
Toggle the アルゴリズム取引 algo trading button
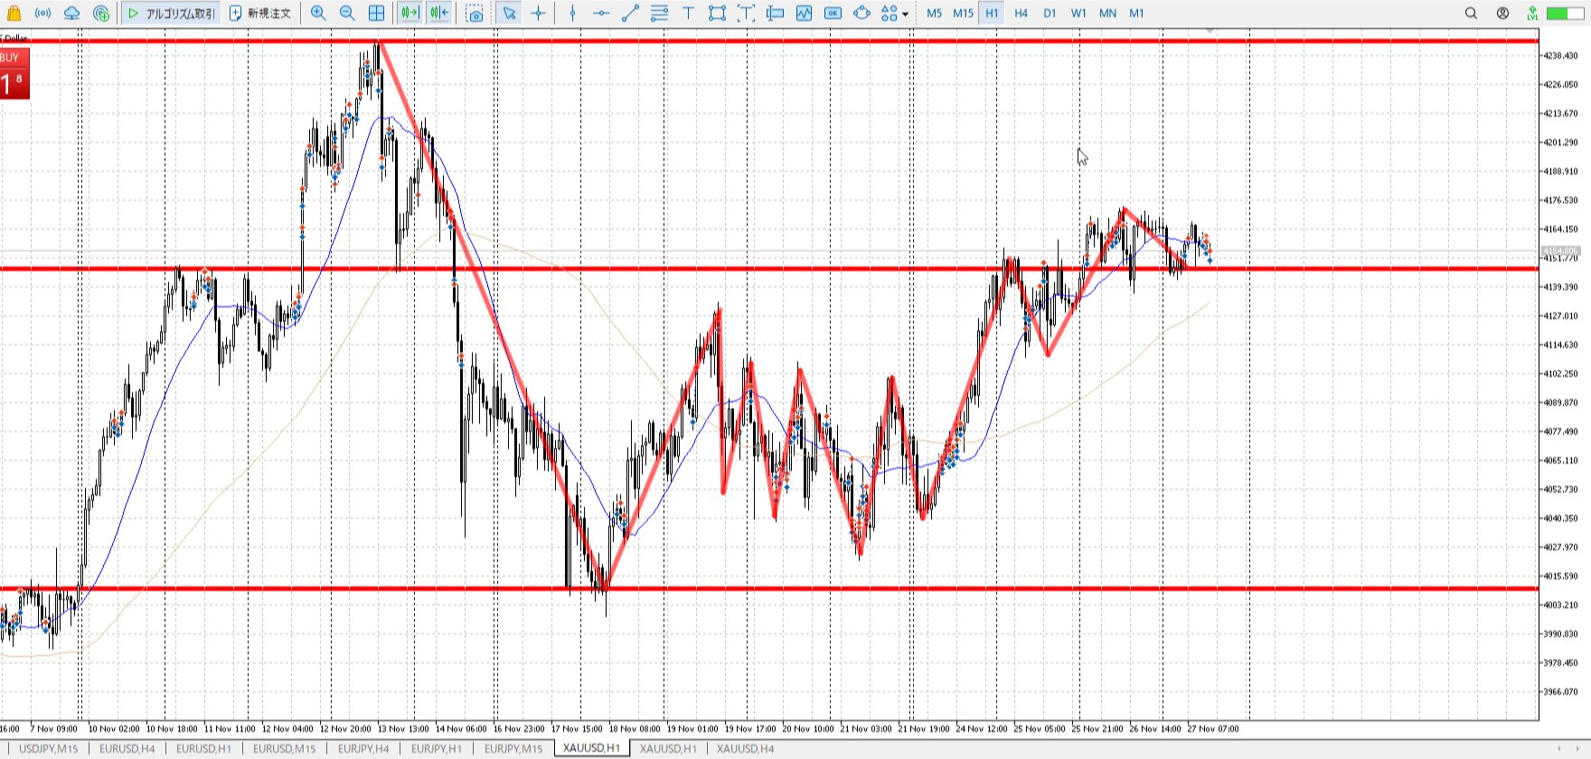point(172,13)
